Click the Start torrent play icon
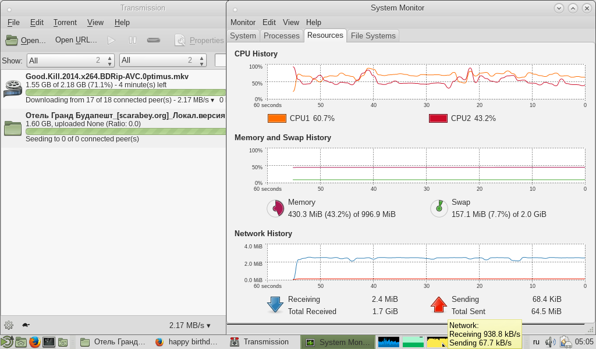Screen dimensions: 596x349 pos(111,40)
